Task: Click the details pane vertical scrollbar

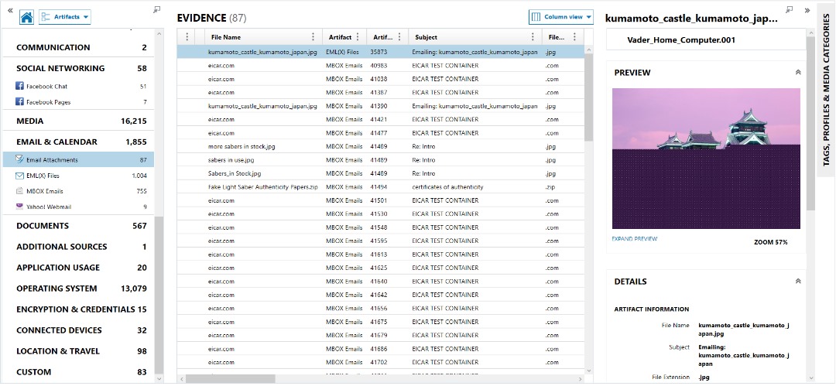Action: pos(811,123)
